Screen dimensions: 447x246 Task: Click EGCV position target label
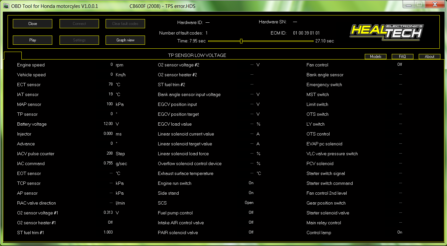(178, 114)
